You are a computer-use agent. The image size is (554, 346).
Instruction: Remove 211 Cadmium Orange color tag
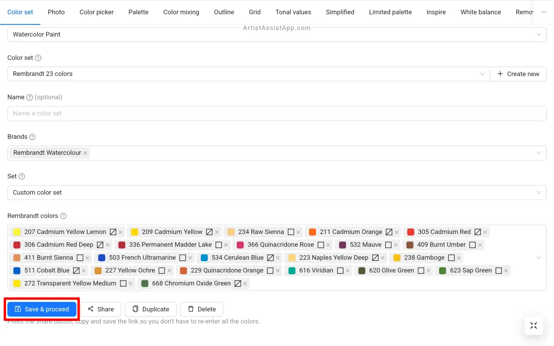point(396,232)
